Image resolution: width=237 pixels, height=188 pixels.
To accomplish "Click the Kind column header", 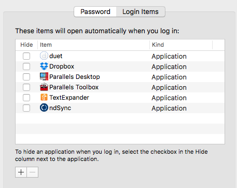I will [181, 45].
